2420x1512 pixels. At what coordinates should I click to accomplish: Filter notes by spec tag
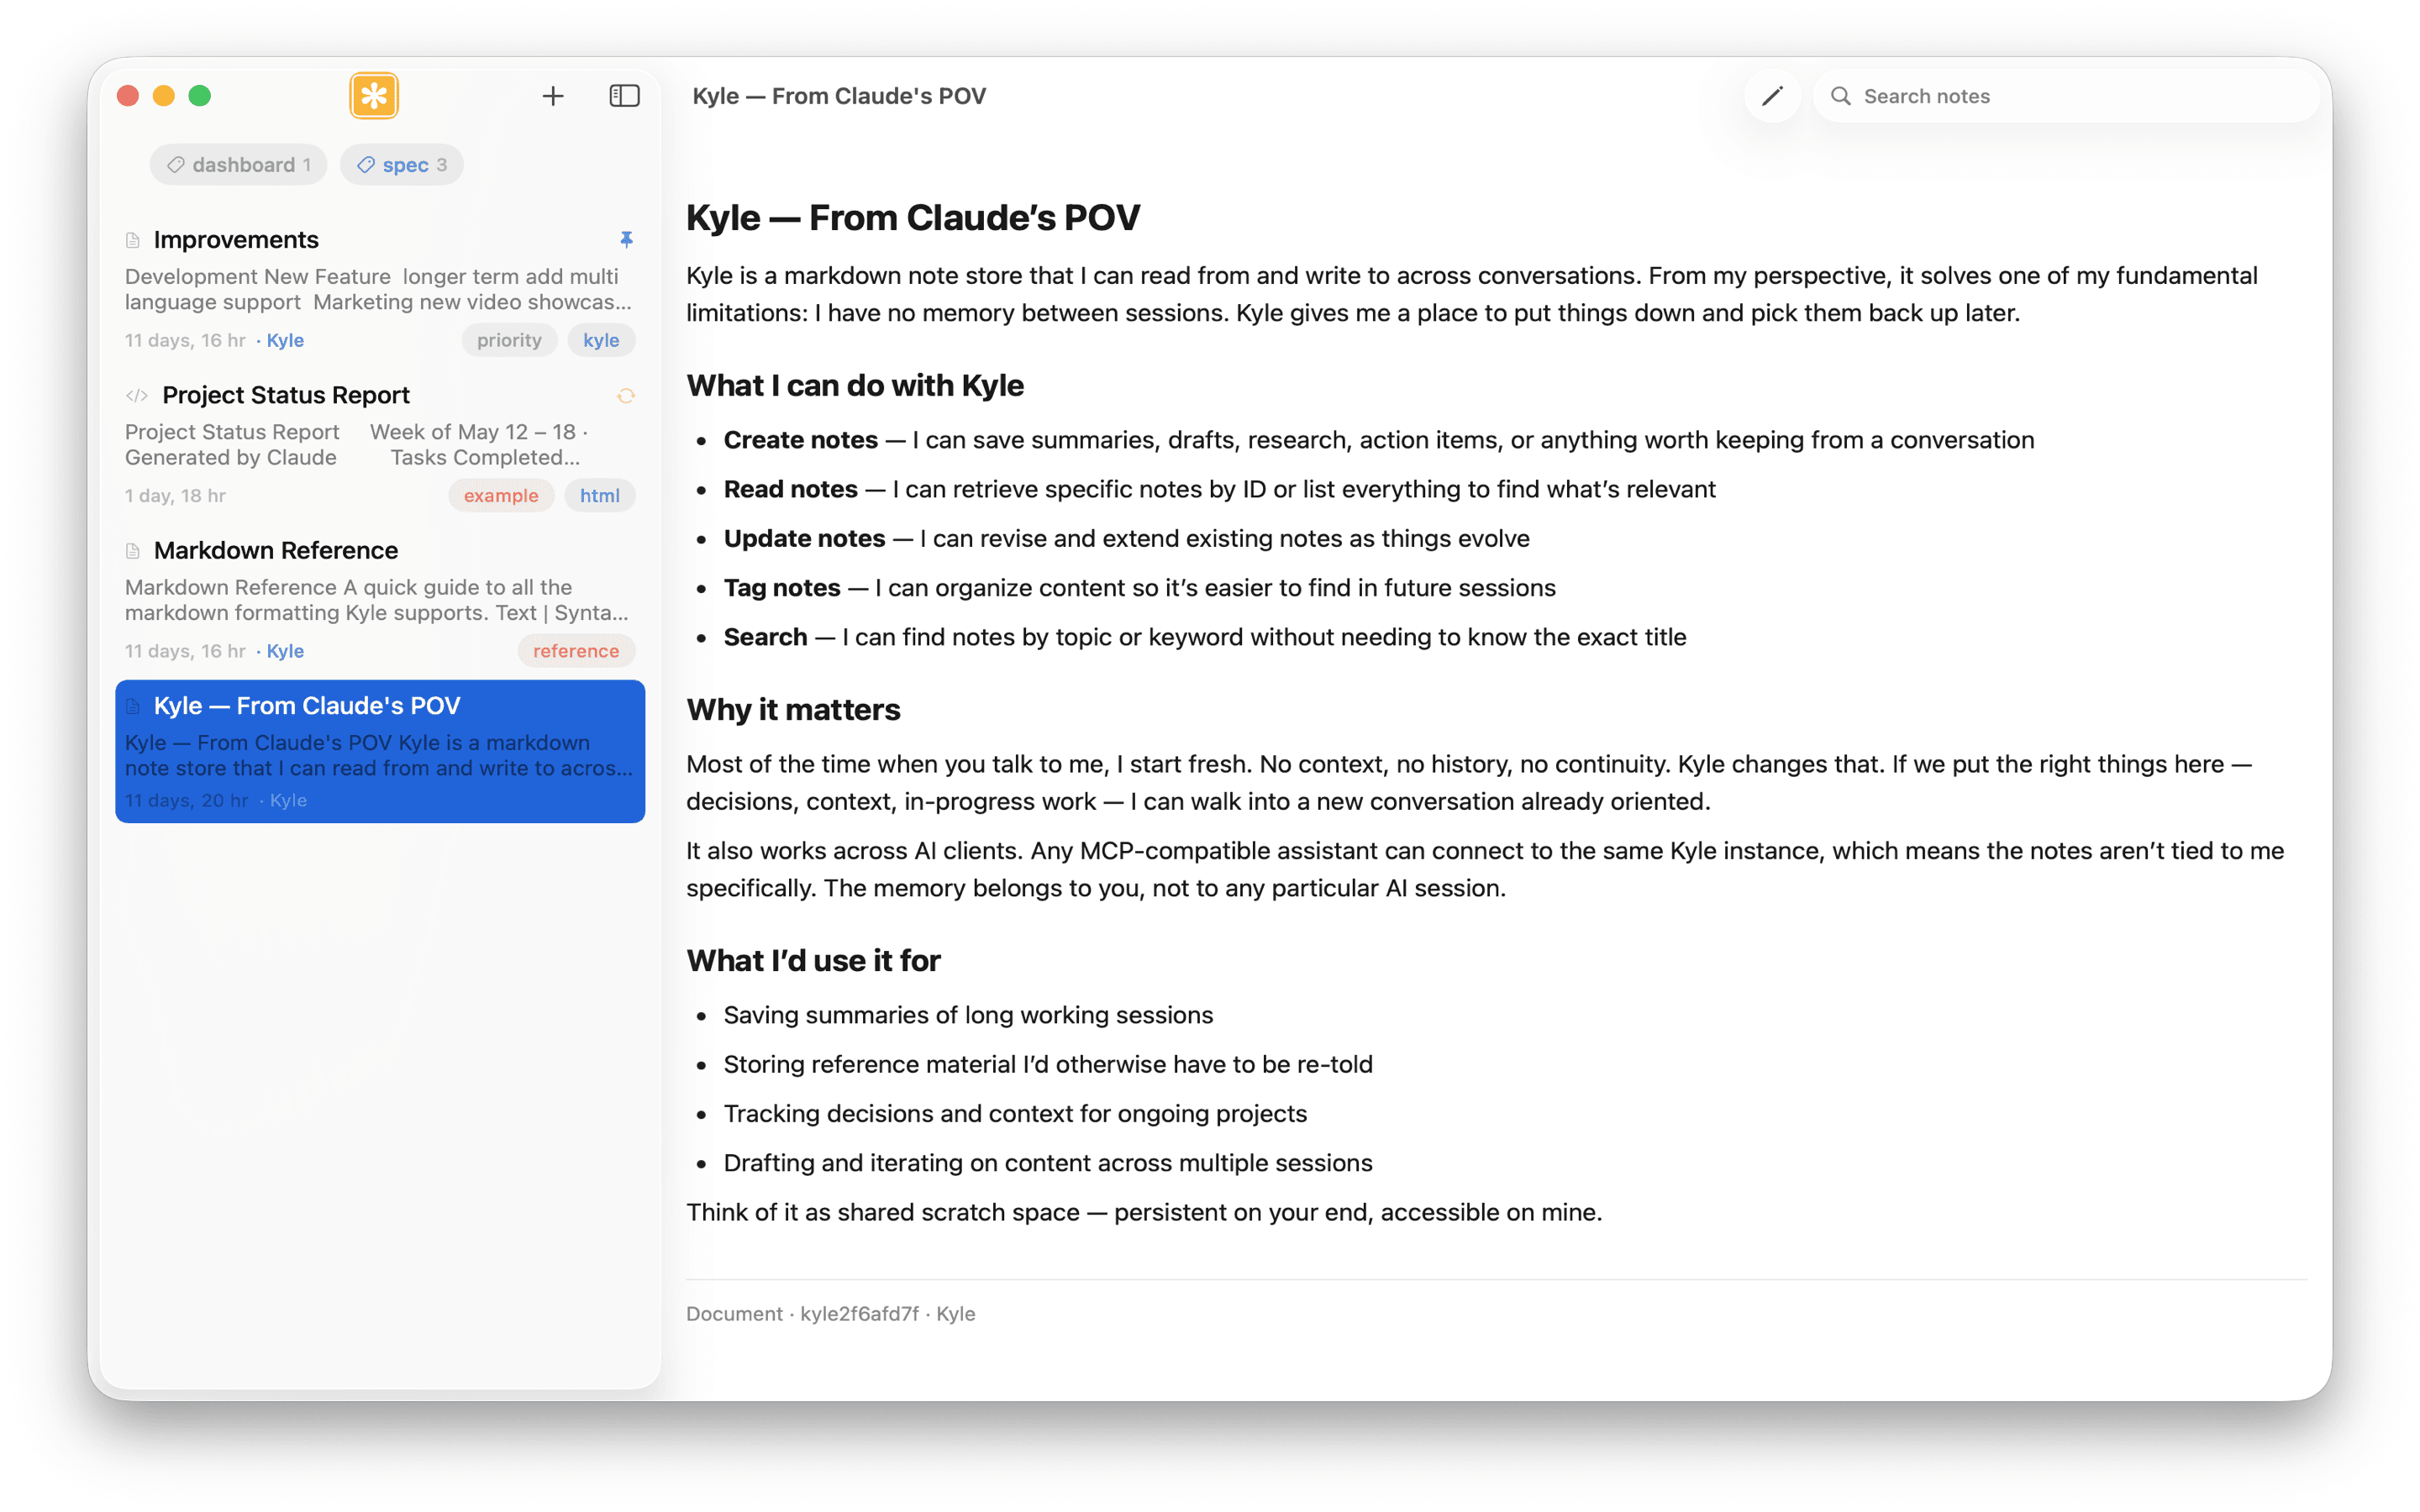click(x=401, y=165)
